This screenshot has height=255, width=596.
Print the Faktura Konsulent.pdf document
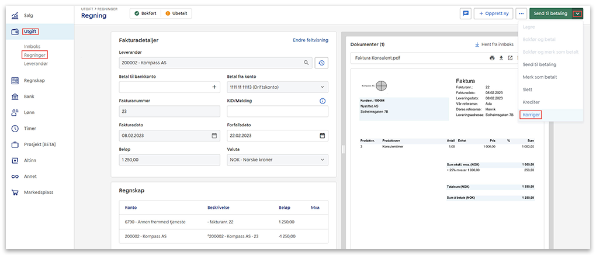[x=492, y=58]
